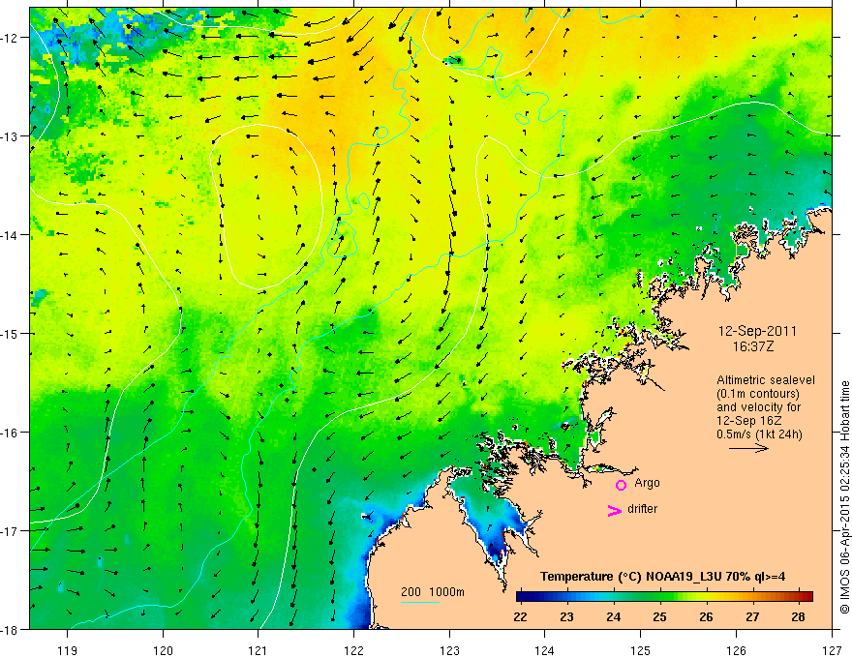Screen dimensions: 852x658
Task: Click the temperature color bar at 25
Action: coord(660,596)
